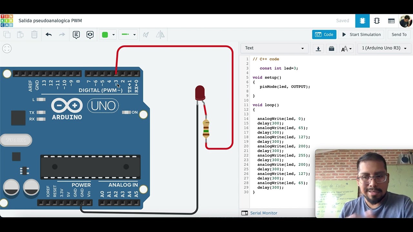
Task: Click the Undo arrow
Action: (49, 34)
